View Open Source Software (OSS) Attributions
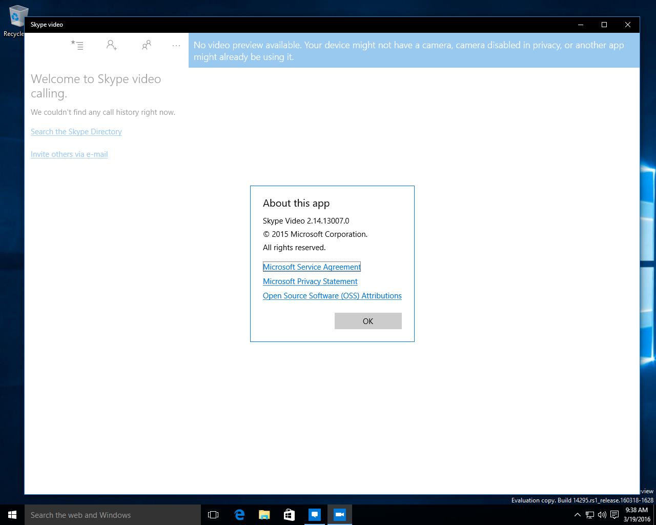656x525 pixels. [332, 296]
